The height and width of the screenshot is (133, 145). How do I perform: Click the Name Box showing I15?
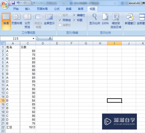click(16, 39)
